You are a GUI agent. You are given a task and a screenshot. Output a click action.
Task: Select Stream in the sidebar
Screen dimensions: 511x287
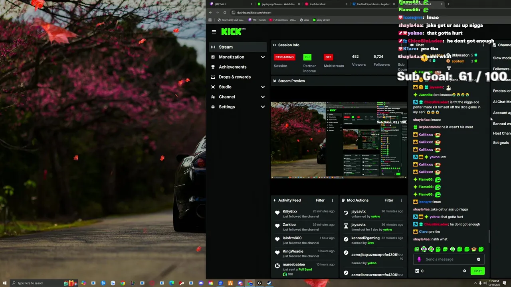point(238,47)
